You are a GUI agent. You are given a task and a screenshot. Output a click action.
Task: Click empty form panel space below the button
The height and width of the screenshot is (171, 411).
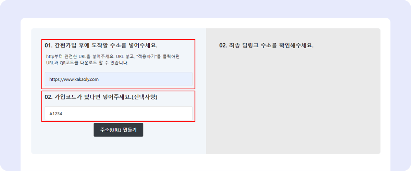point(119,145)
